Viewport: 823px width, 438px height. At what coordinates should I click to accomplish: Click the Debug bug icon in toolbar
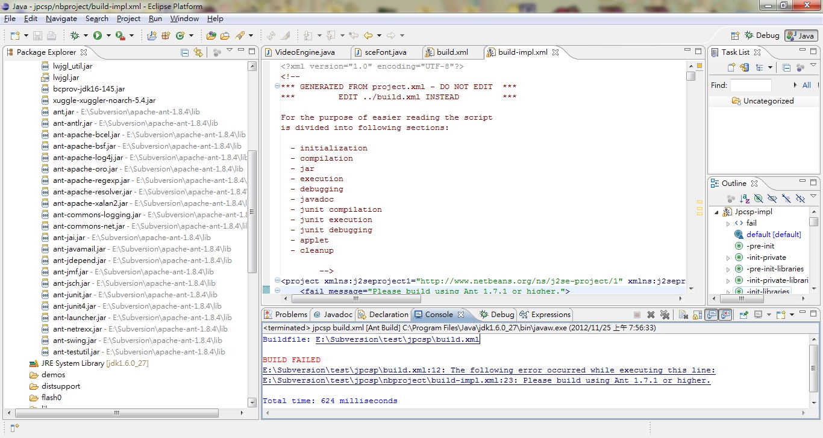75,35
